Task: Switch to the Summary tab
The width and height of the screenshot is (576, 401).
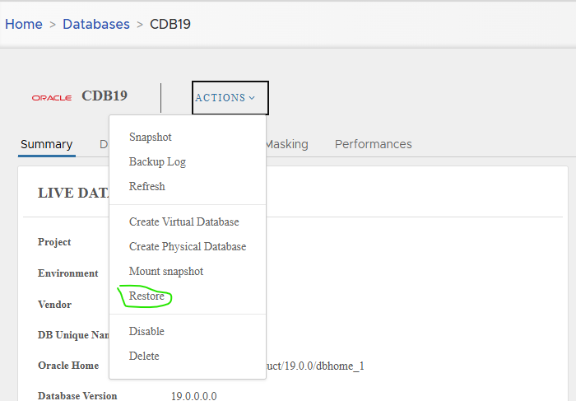Action: (x=47, y=144)
